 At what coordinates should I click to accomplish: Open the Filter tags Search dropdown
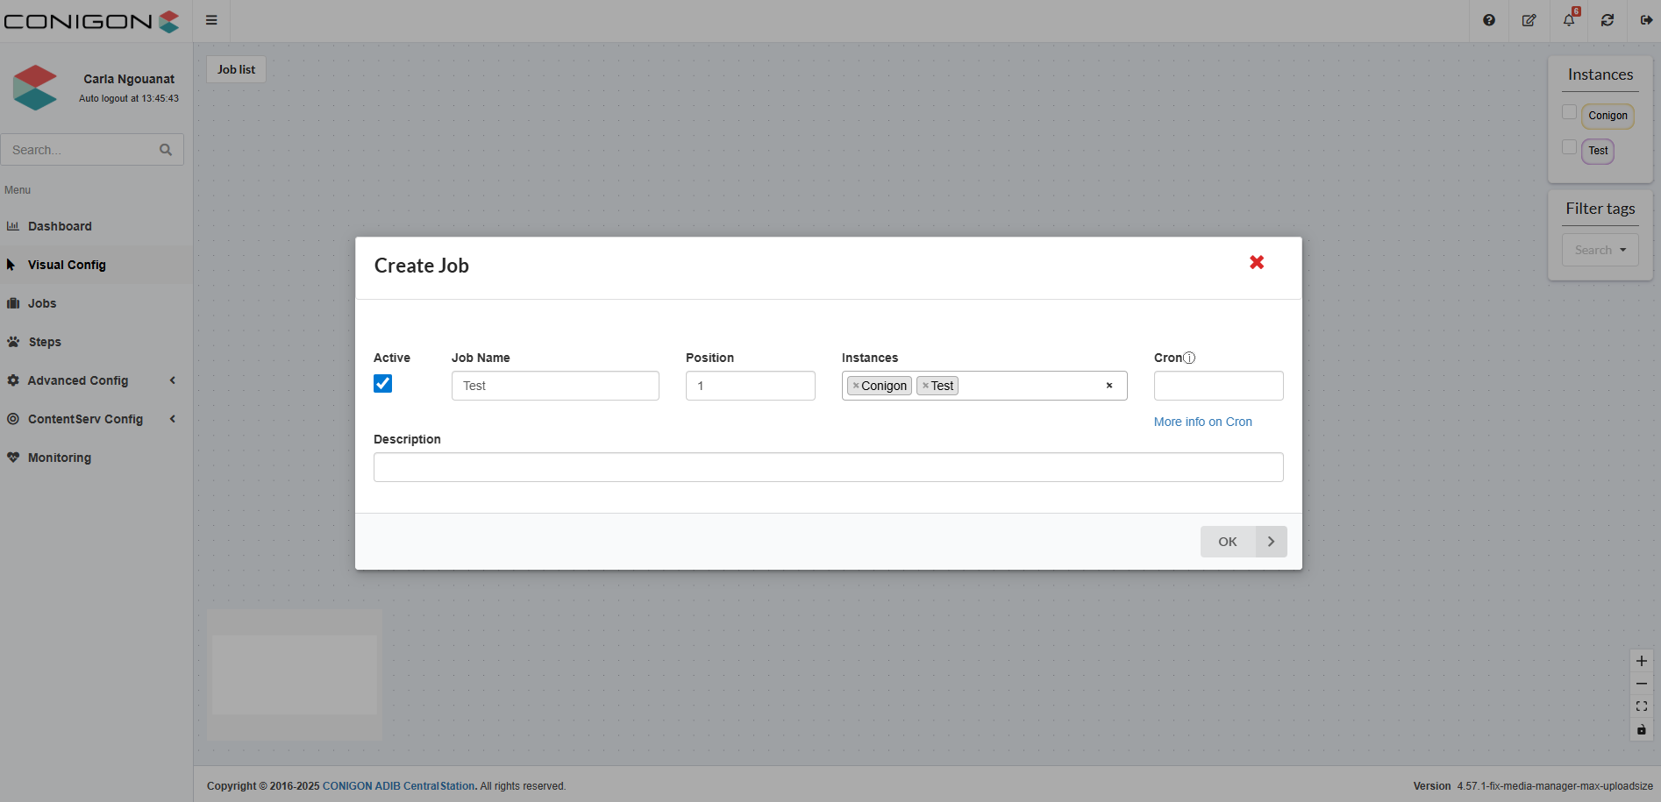tap(1600, 250)
